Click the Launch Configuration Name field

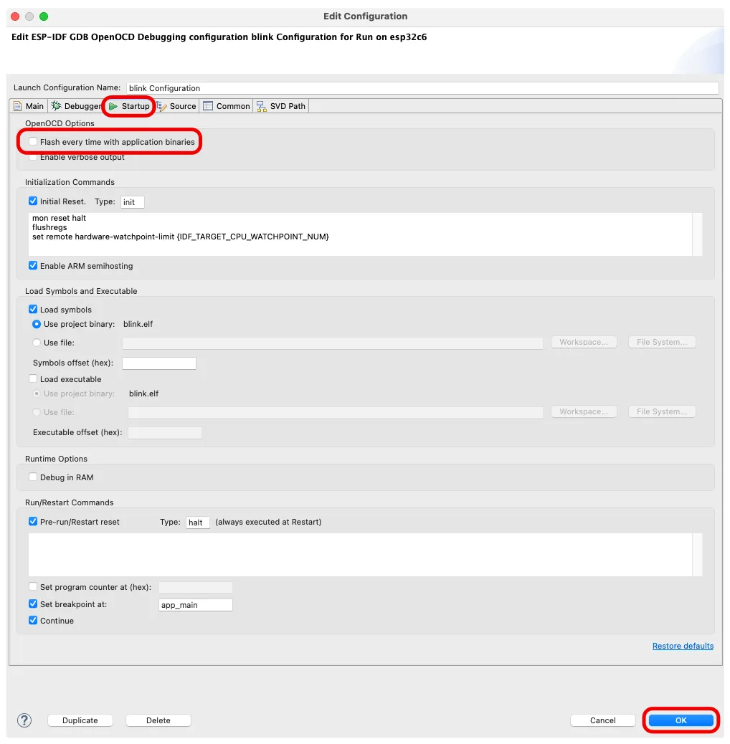coord(422,88)
